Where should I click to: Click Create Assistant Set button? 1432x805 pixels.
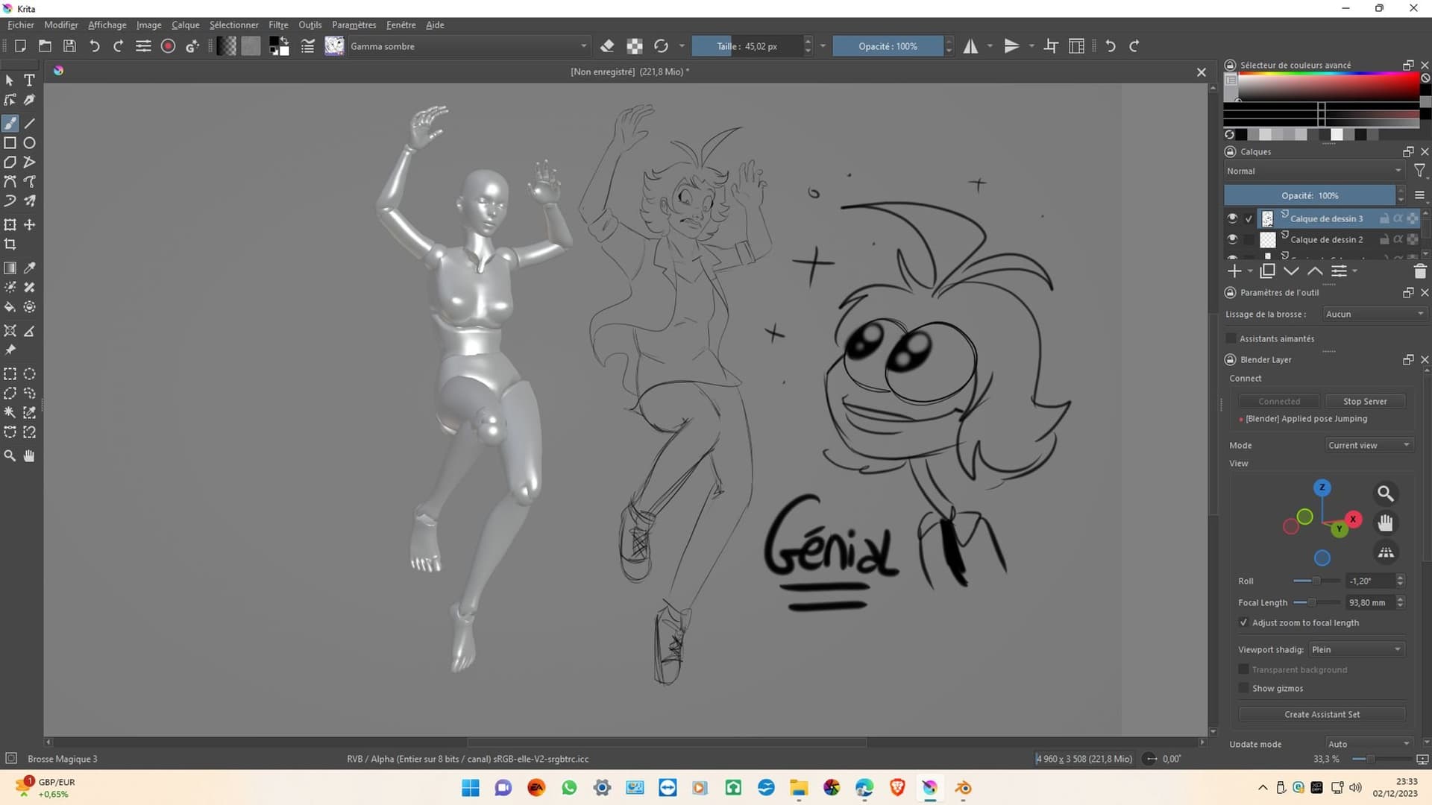pyautogui.click(x=1322, y=714)
